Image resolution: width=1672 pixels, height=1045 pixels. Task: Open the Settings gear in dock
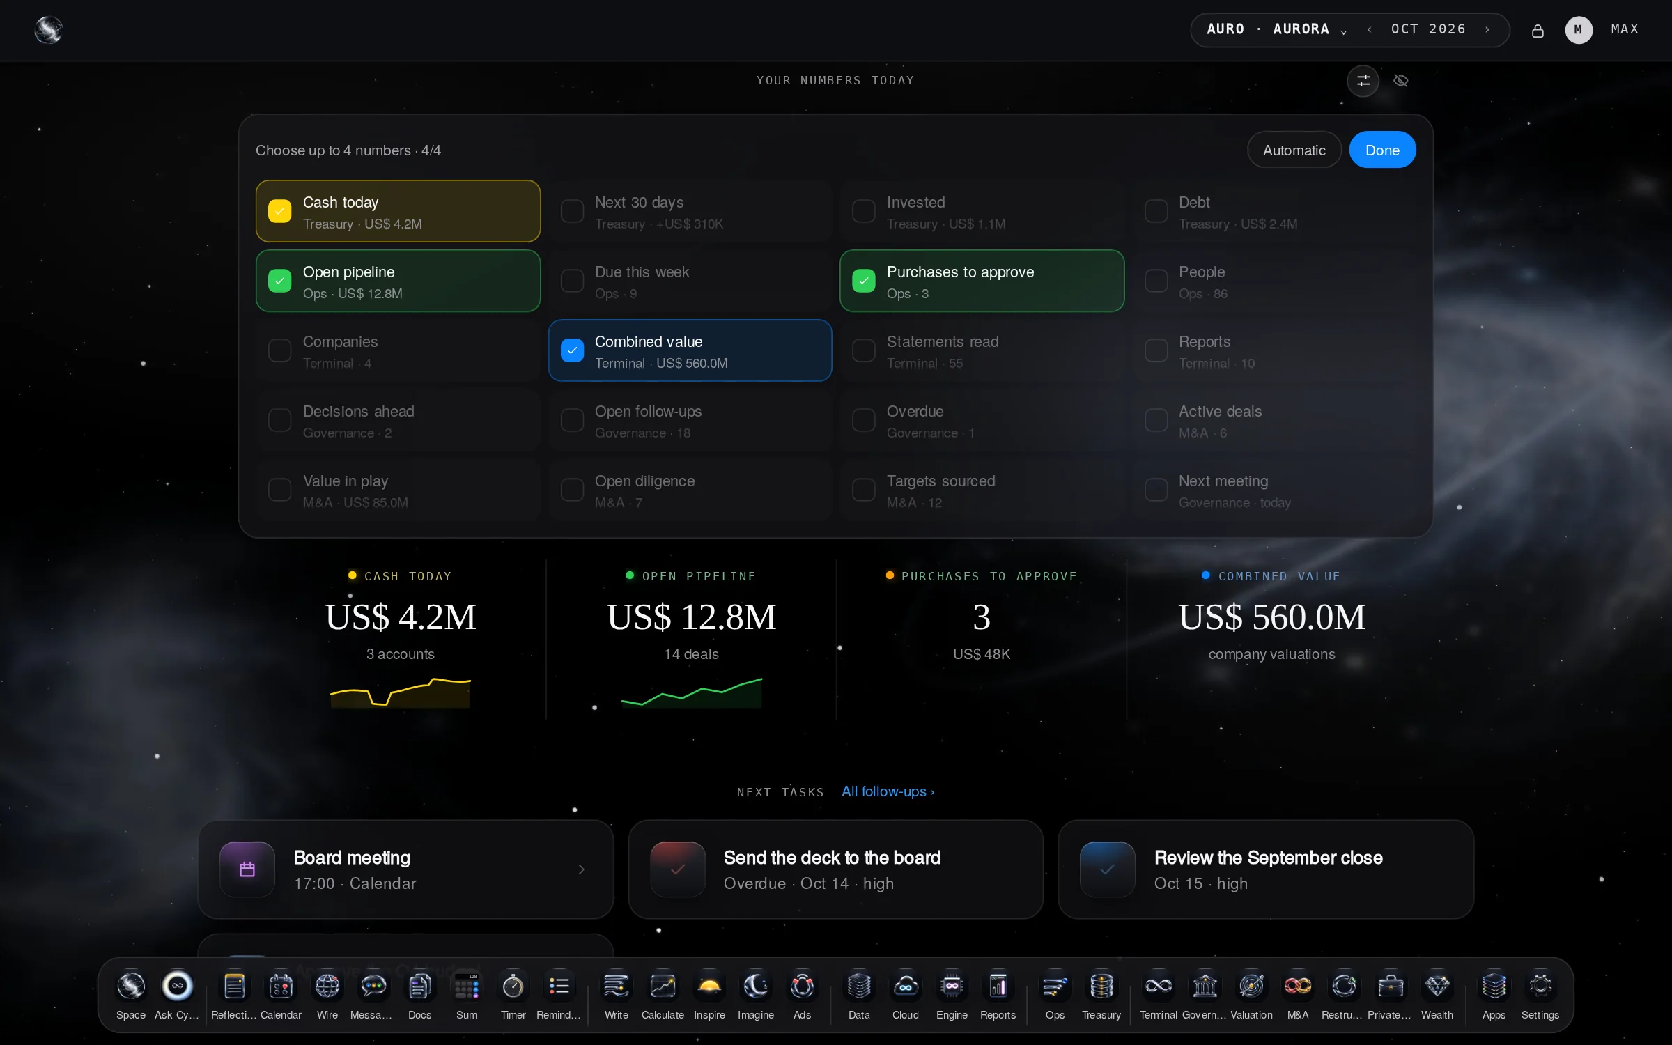[1540, 995]
